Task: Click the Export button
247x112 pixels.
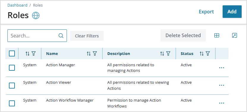Action: [x=206, y=12]
